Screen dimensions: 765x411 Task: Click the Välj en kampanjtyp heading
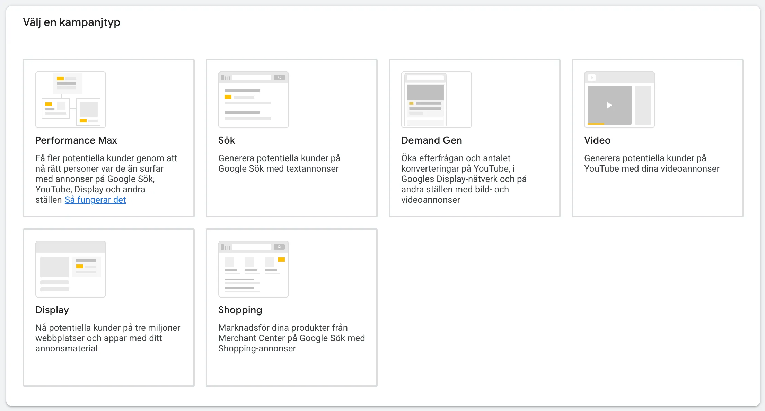[72, 22]
